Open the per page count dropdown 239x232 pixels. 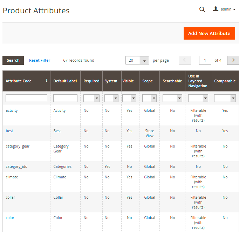[x=137, y=60]
